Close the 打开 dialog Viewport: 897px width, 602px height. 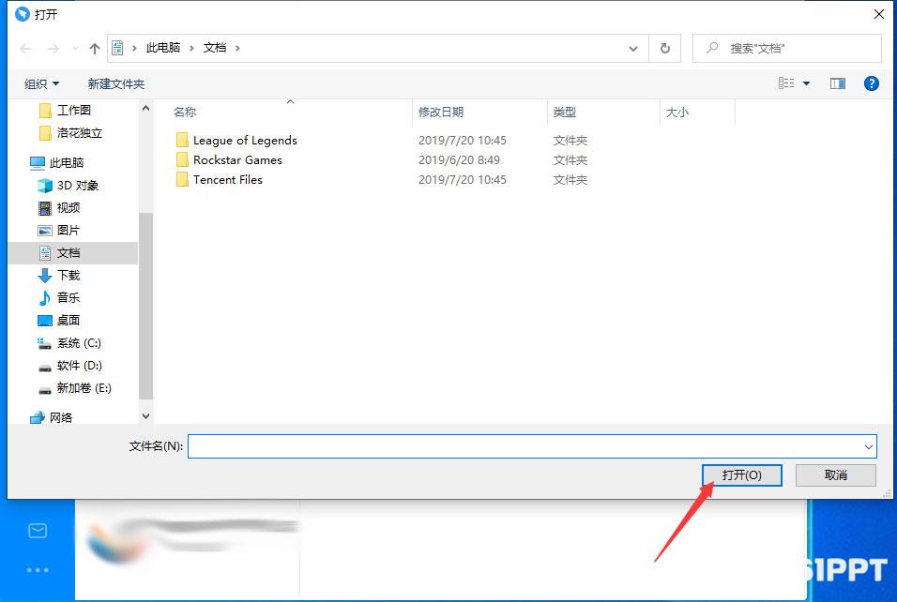point(879,14)
